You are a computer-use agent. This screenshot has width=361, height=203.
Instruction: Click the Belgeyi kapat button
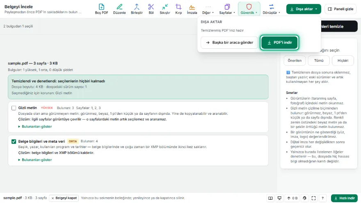[x=64, y=198]
